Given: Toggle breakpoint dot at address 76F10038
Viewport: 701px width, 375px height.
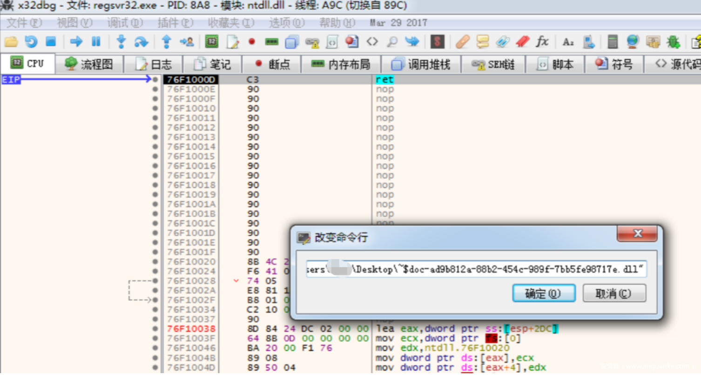Looking at the screenshot, I should (155, 329).
